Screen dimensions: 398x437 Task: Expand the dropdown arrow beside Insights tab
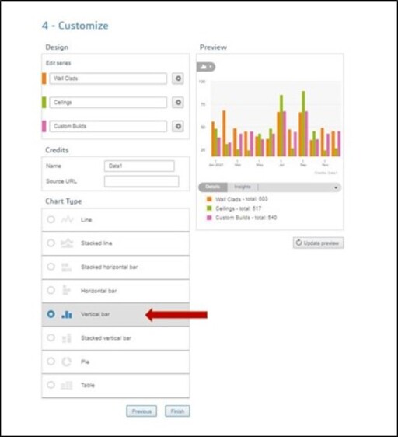point(336,187)
